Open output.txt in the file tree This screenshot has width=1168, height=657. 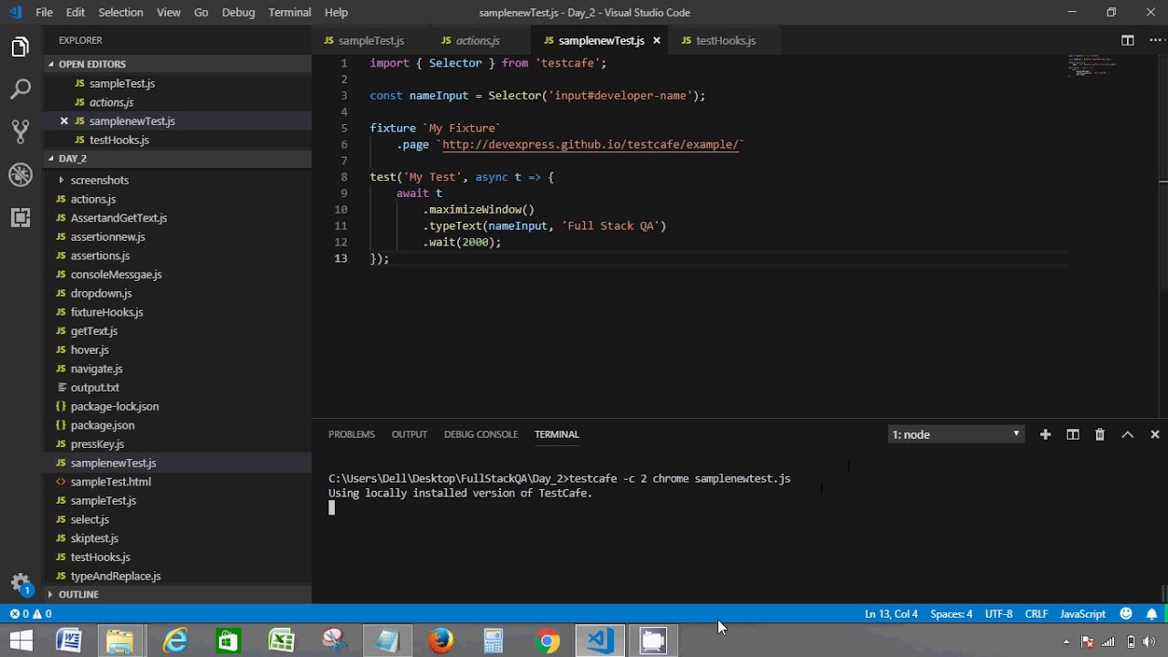tap(95, 388)
